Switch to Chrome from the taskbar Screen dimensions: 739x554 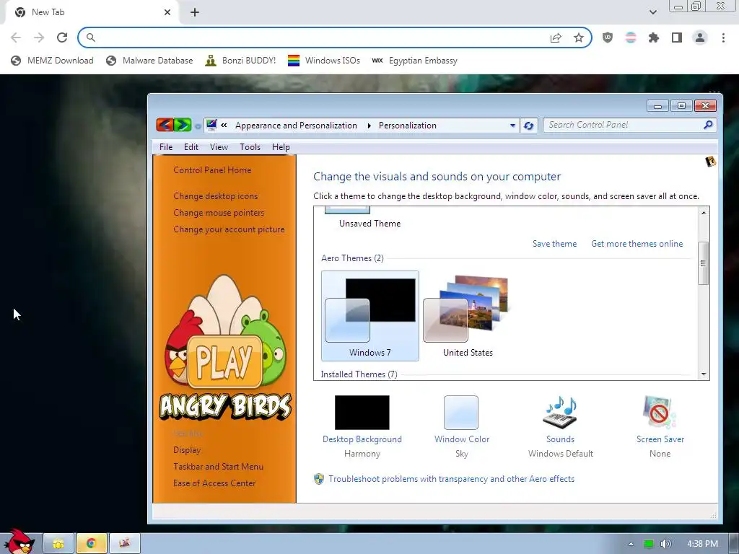point(92,544)
